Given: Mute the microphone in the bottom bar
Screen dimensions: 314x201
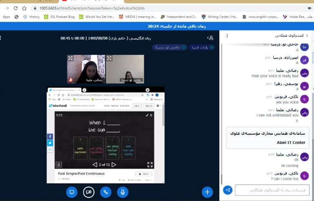Looking at the screenshot, I should (123, 192).
